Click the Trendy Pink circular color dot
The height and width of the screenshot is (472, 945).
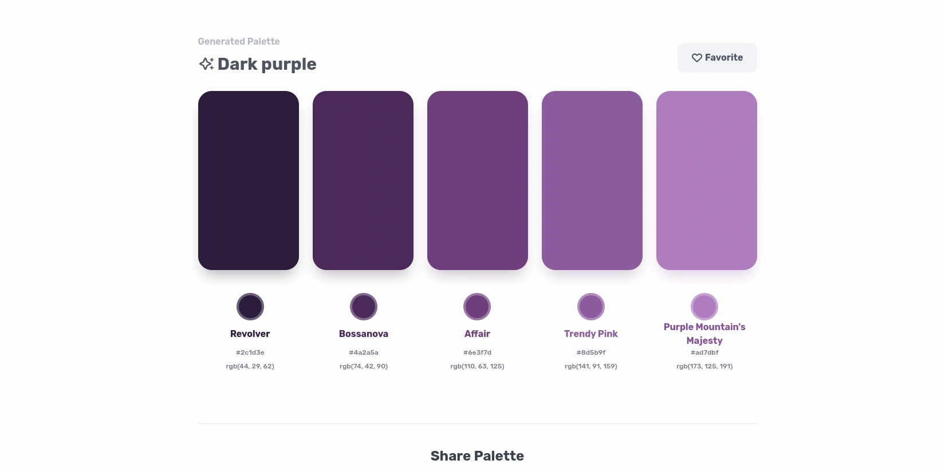[x=591, y=307]
